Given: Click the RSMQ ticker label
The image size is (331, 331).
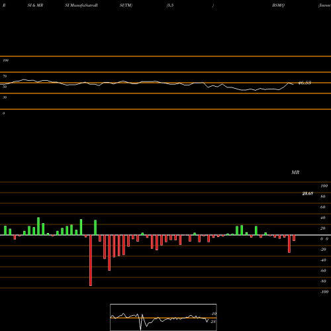Looking at the screenshot, I should (x=278, y=5).
